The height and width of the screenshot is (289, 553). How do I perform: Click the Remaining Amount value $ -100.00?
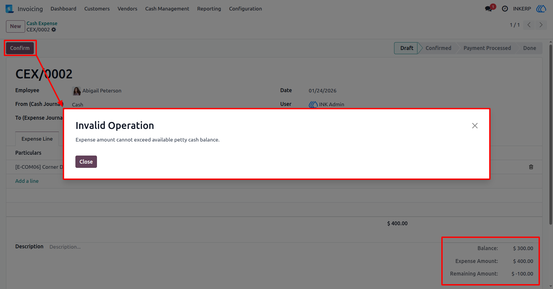click(522, 274)
